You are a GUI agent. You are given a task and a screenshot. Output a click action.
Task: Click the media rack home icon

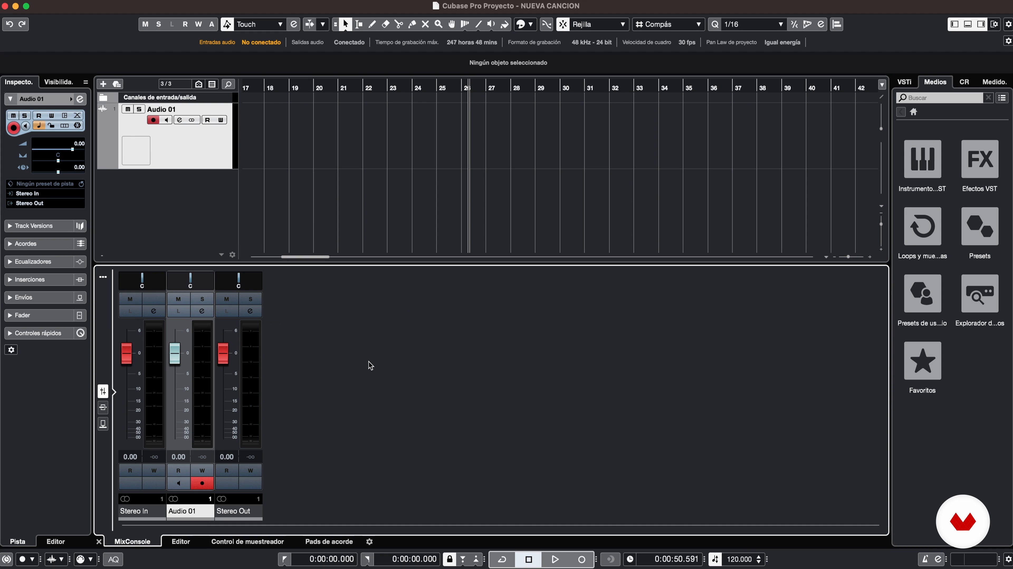914,112
